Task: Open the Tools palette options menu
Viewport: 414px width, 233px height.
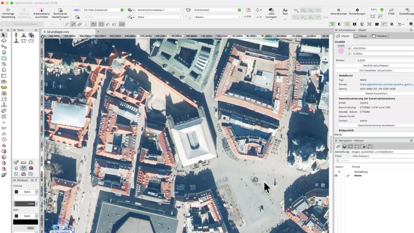Action: [x=36, y=30]
